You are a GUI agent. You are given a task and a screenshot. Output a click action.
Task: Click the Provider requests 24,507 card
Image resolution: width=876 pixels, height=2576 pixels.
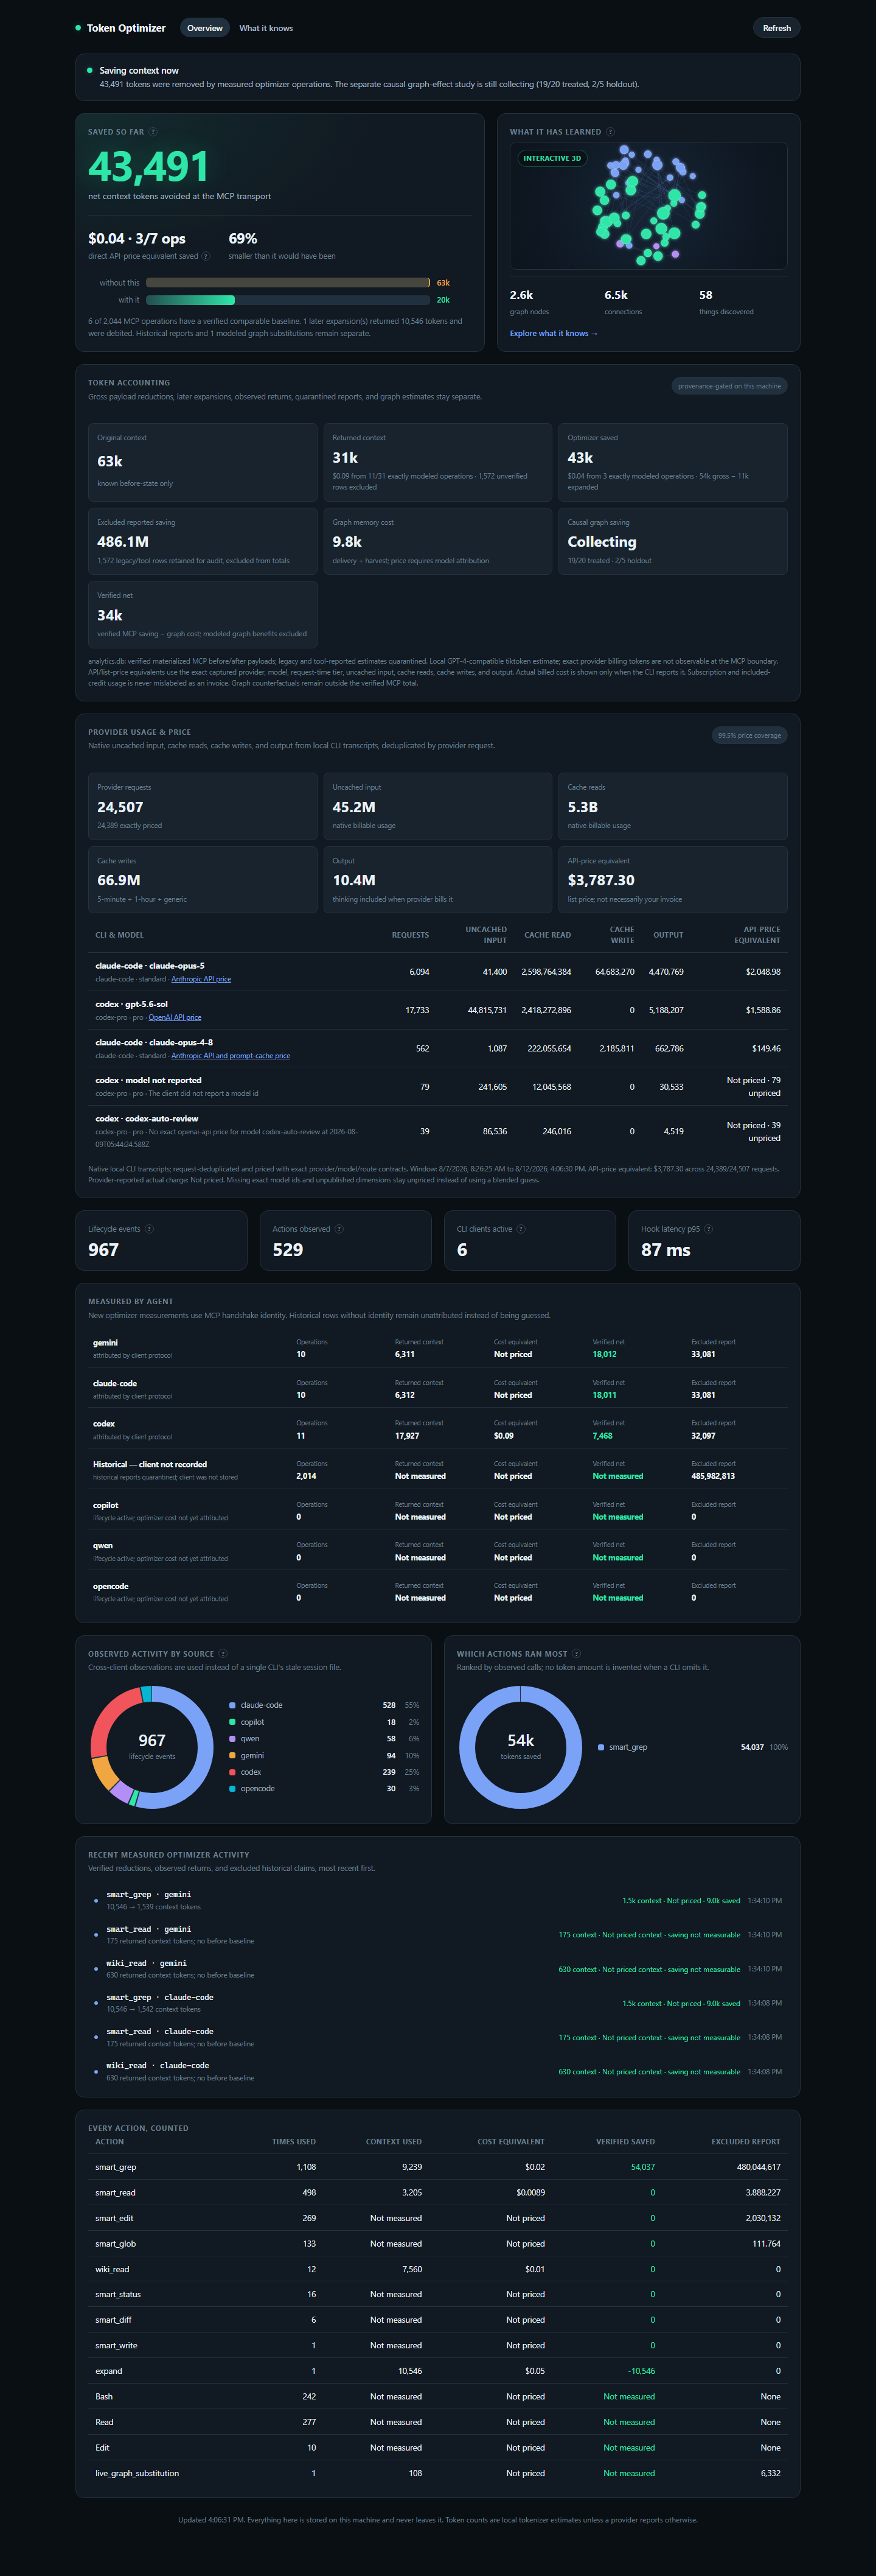(x=202, y=806)
